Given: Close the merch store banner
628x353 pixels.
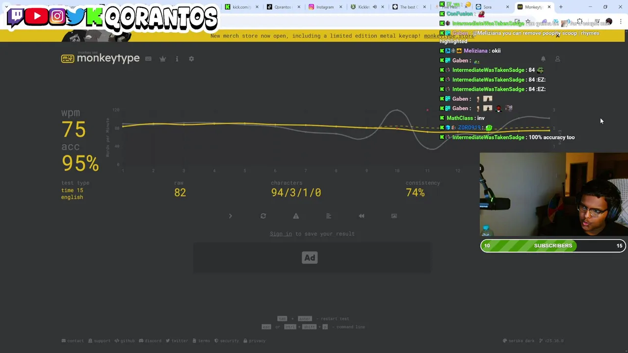Looking at the screenshot, I should click(557, 36).
